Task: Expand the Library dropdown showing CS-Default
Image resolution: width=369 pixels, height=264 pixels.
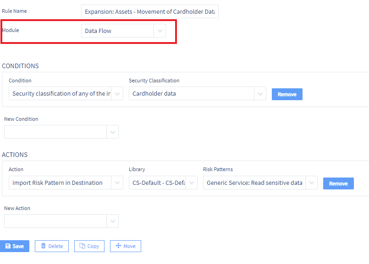Action: pos(191,183)
